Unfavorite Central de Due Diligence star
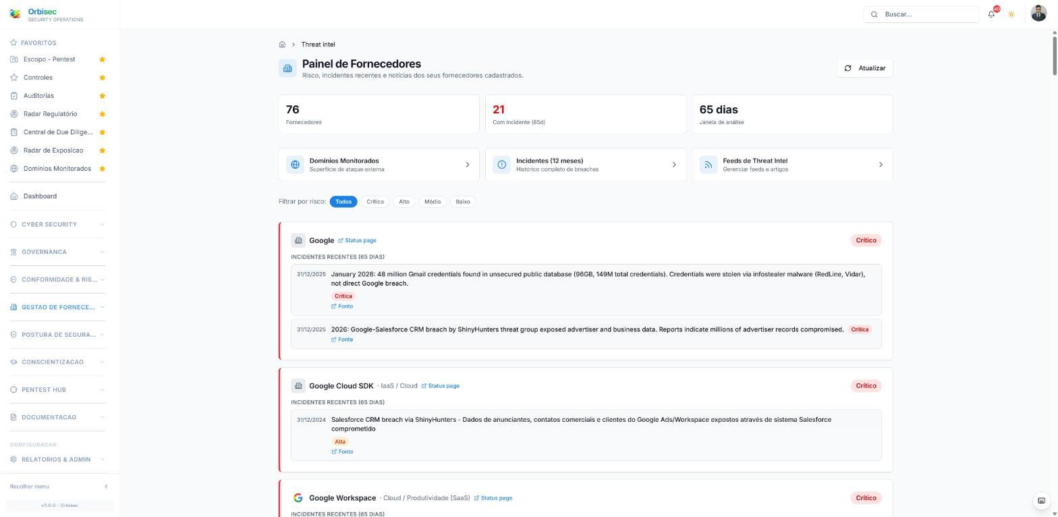This screenshot has width=1058, height=517. pos(103,132)
